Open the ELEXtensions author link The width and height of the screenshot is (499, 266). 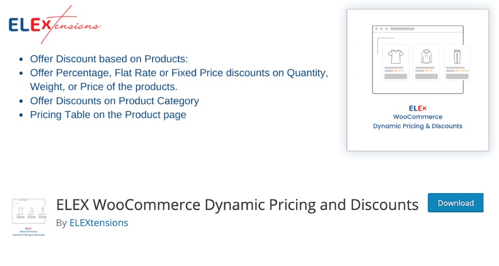(x=99, y=223)
